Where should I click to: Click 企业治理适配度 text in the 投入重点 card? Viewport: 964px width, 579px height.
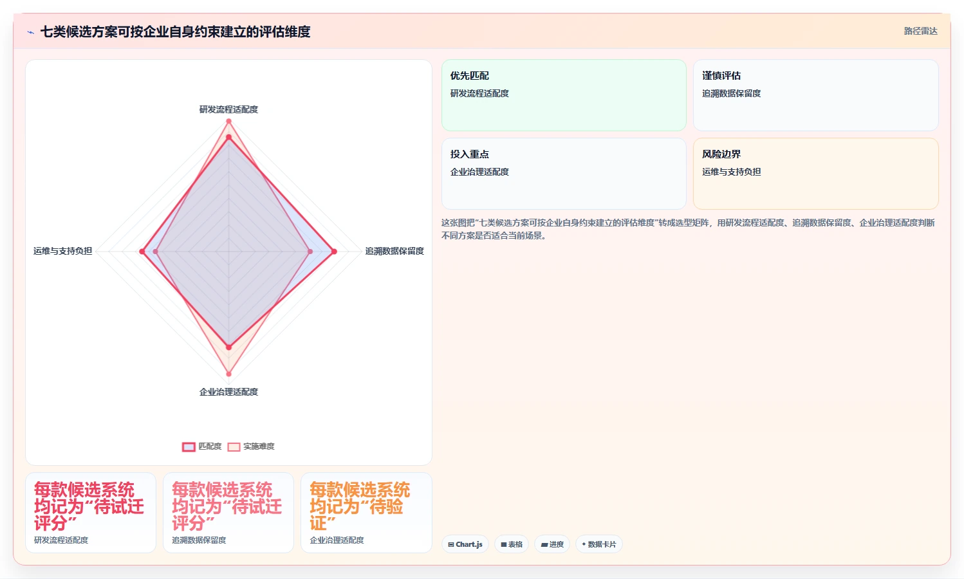479,172
